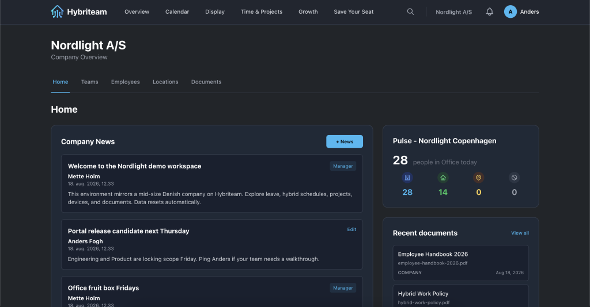Open the Nordlight A/S company switcher
590x307 pixels.
(x=454, y=12)
